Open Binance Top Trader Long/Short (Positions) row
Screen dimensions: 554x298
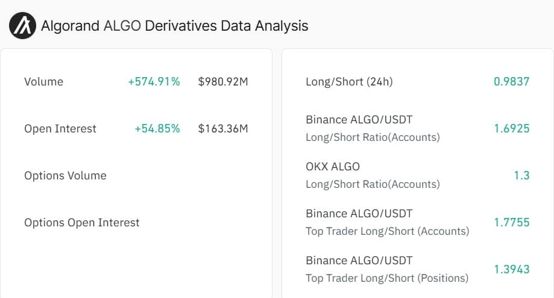[418, 269]
